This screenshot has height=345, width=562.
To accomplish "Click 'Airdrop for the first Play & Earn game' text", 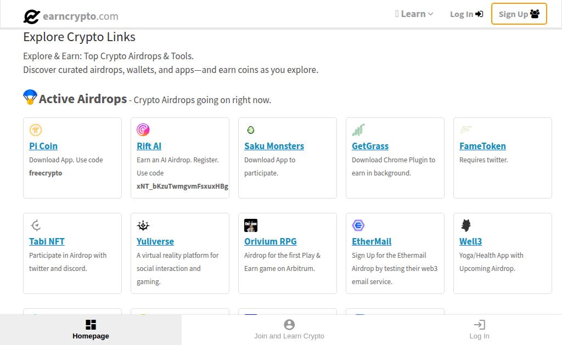I will point(283,262).
